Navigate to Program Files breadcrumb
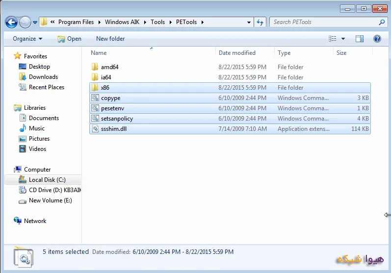The image size is (391, 273). (x=76, y=22)
